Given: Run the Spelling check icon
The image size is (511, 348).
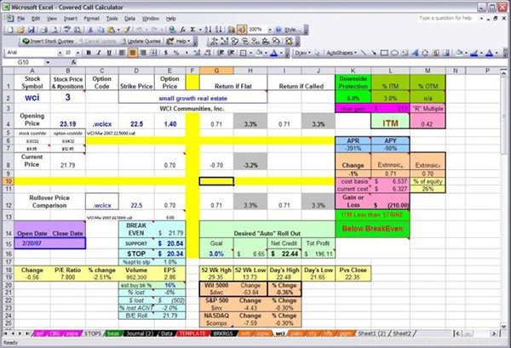Looking at the screenshot, I should coord(67,30).
